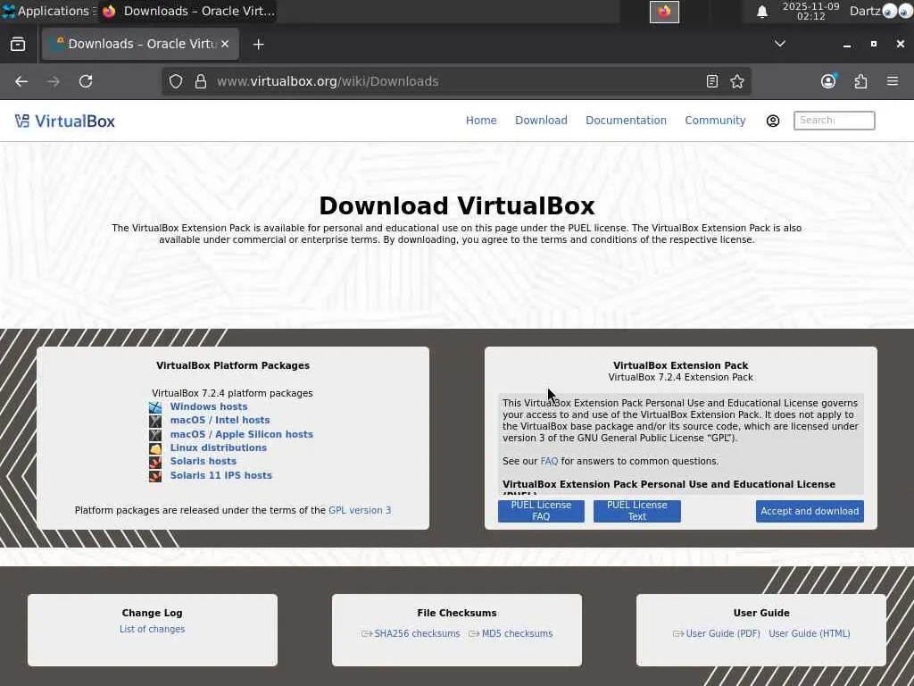Click the Firefox taskbar entry in top panel
Screen dimensions: 914x686
187,11
